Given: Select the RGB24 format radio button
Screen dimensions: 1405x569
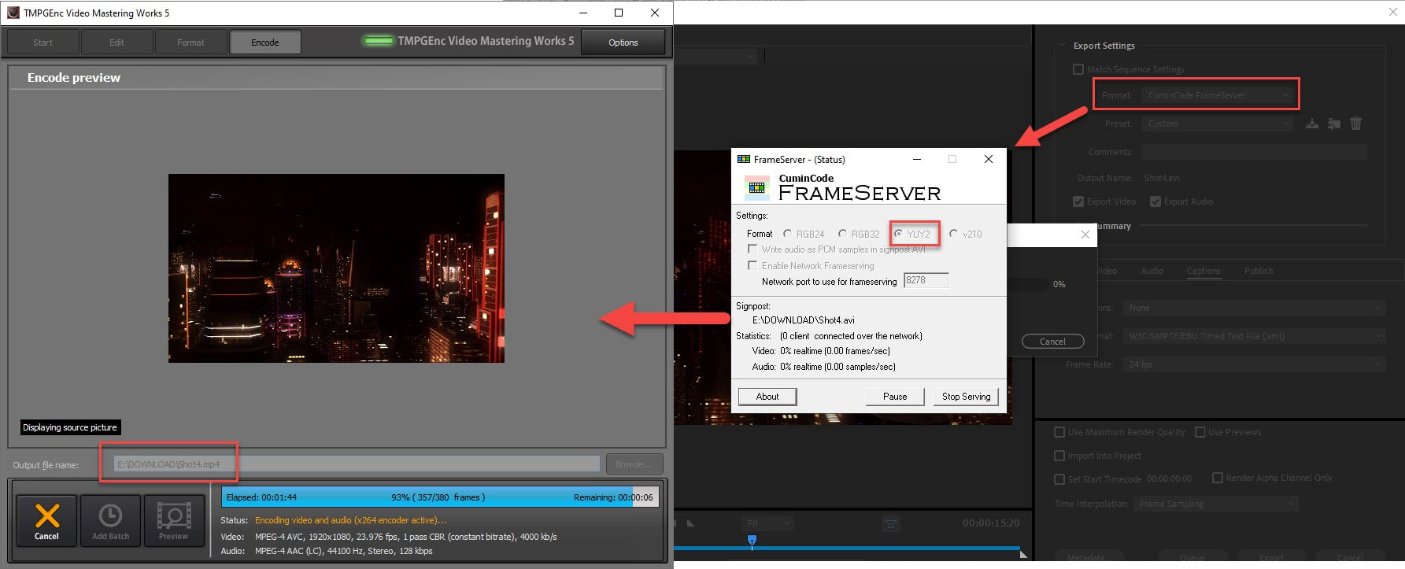Looking at the screenshot, I should 787,234.
